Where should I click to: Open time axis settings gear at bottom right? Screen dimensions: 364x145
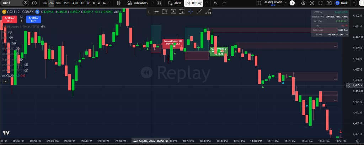[358, 141]
